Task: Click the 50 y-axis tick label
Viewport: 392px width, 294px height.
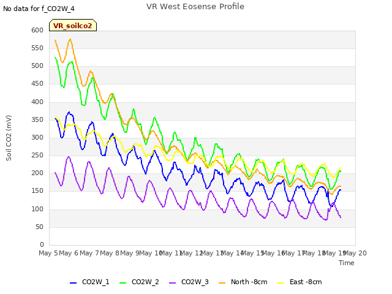Action: (39, 227)
